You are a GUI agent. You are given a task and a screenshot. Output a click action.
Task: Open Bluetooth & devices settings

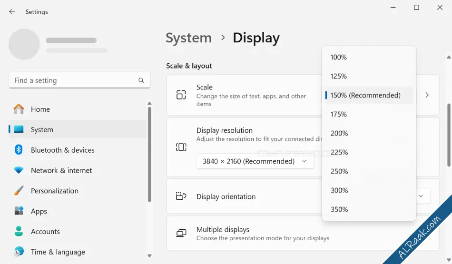point(78,150)
